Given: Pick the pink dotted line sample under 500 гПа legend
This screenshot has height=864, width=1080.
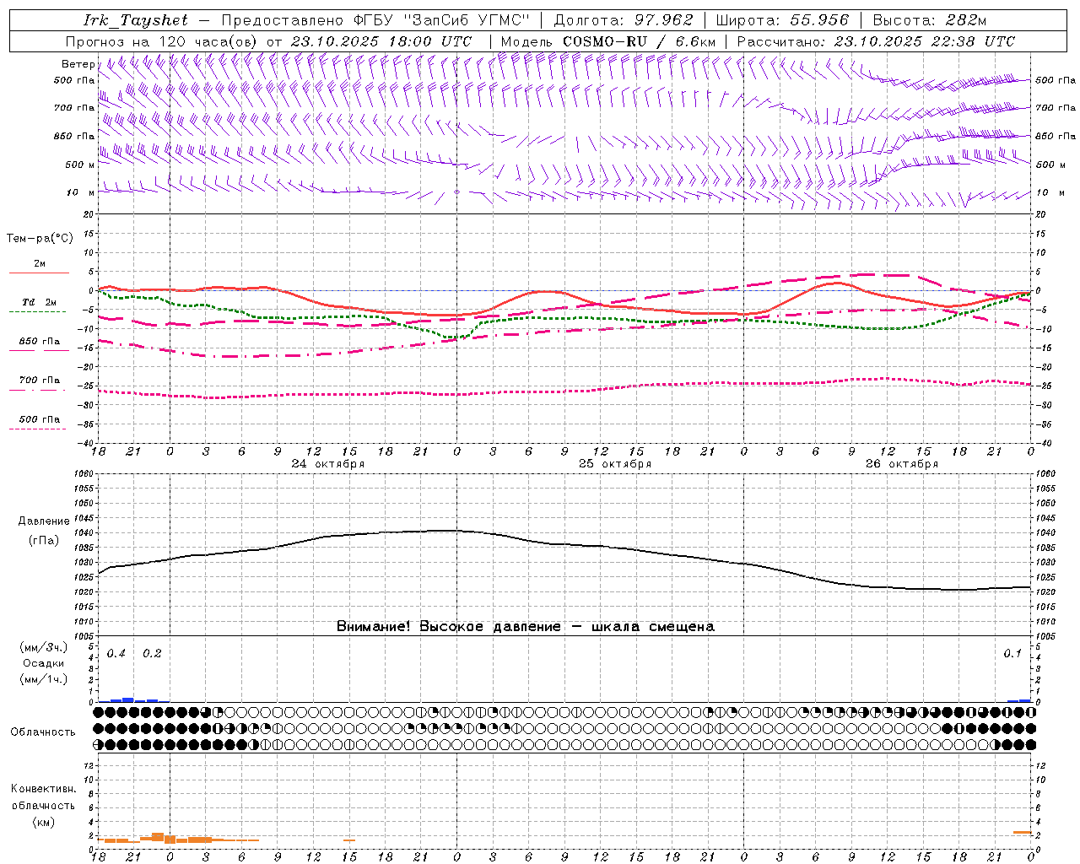Looking at the screenshot, I should click(37, 429).
